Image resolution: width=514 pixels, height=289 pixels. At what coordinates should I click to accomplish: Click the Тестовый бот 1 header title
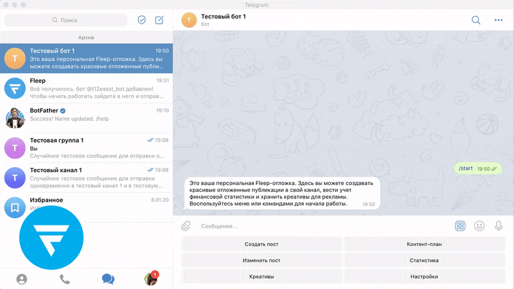pos(223,17)
